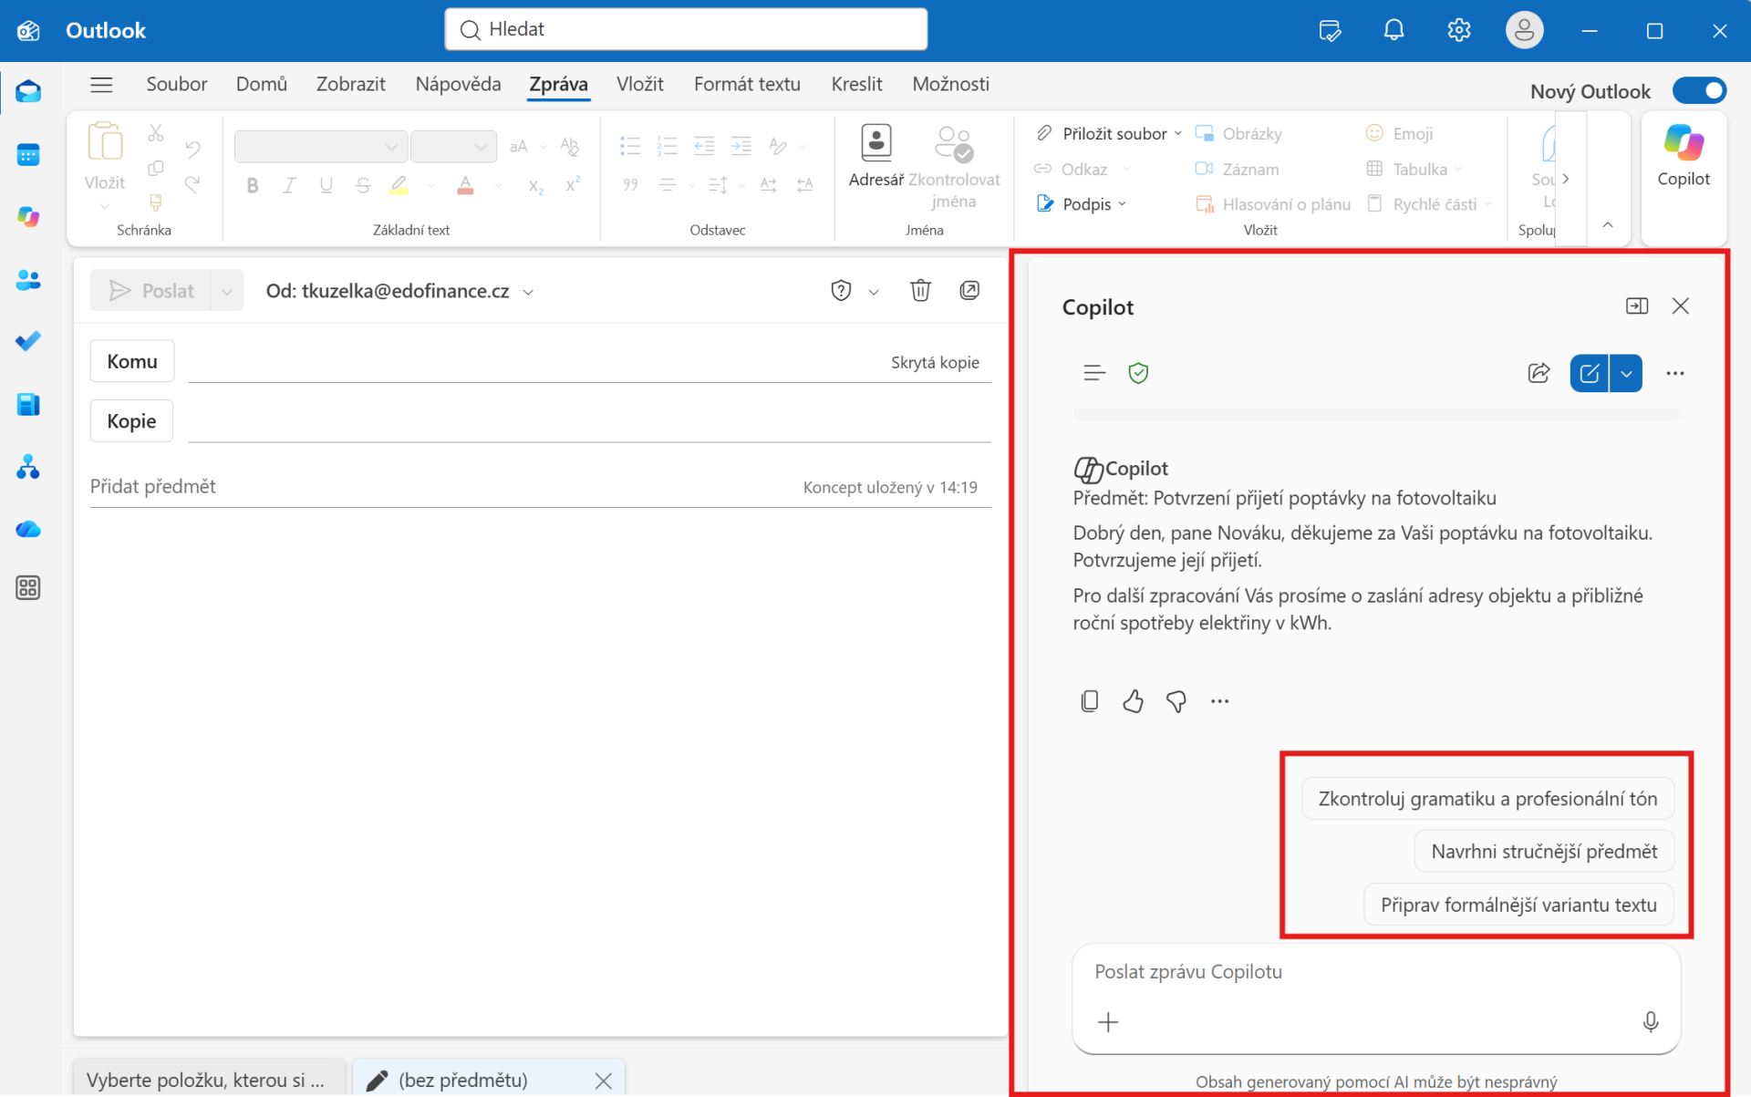The width and height of the screenshot is (1751, 1097).
Task: Open Copilot conversation list menu icon
Action: click(1094, 373)
